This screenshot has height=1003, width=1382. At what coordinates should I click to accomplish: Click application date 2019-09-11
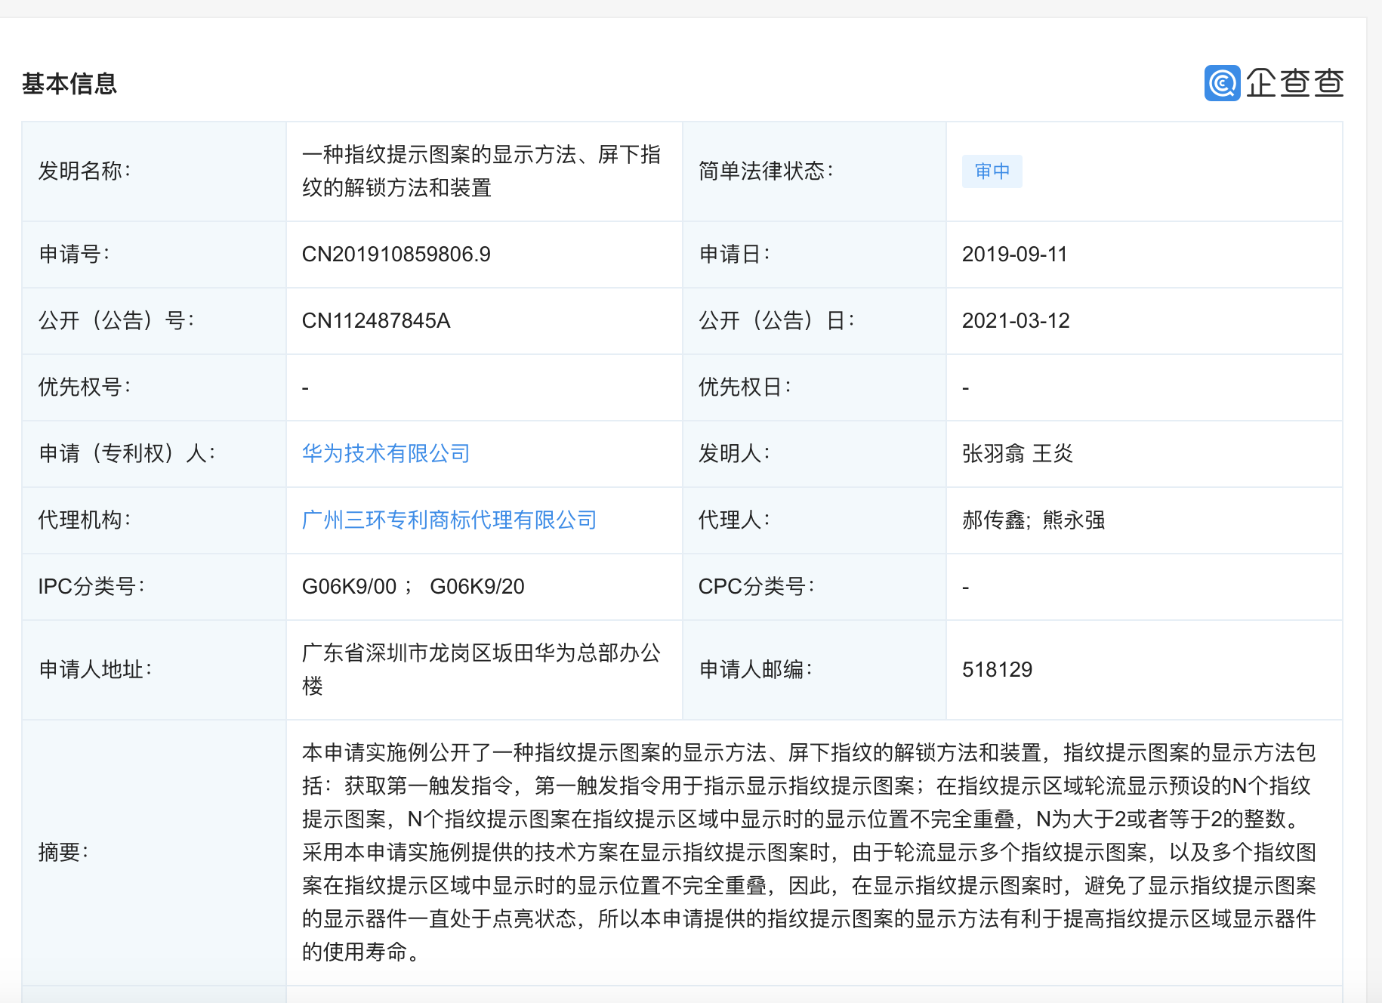[x=1016, y=255]
